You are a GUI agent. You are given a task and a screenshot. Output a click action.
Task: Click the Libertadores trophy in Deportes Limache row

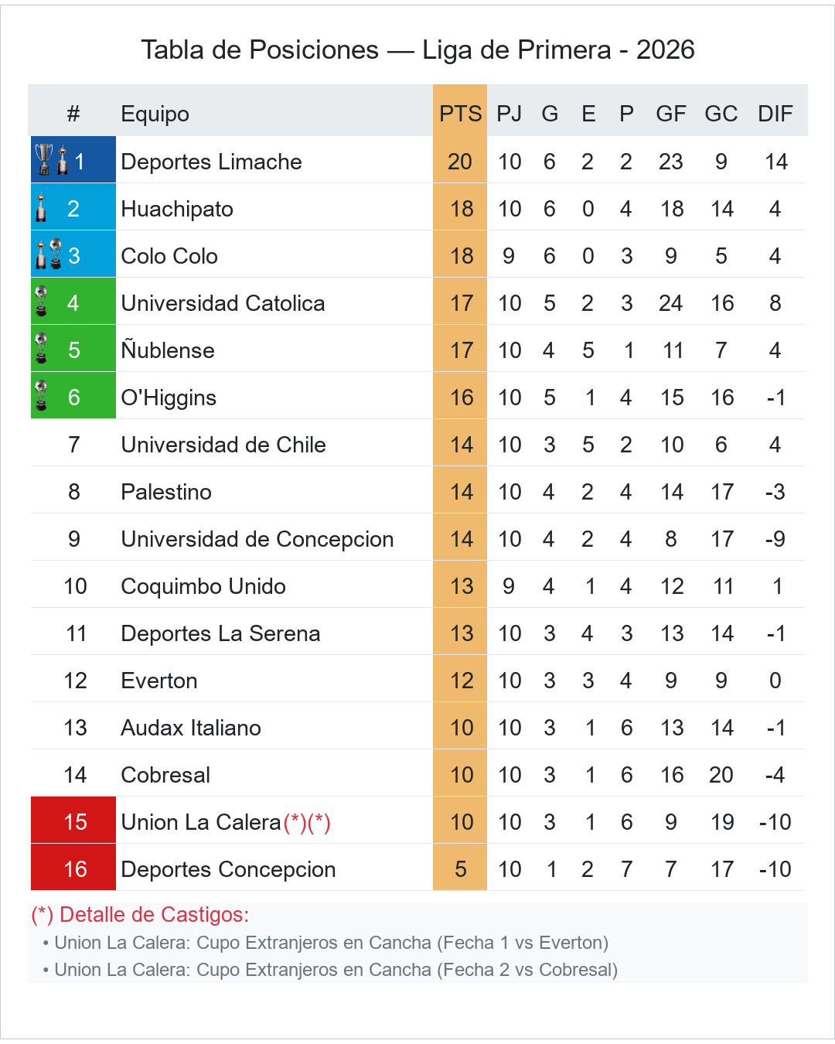pos(63,160)
